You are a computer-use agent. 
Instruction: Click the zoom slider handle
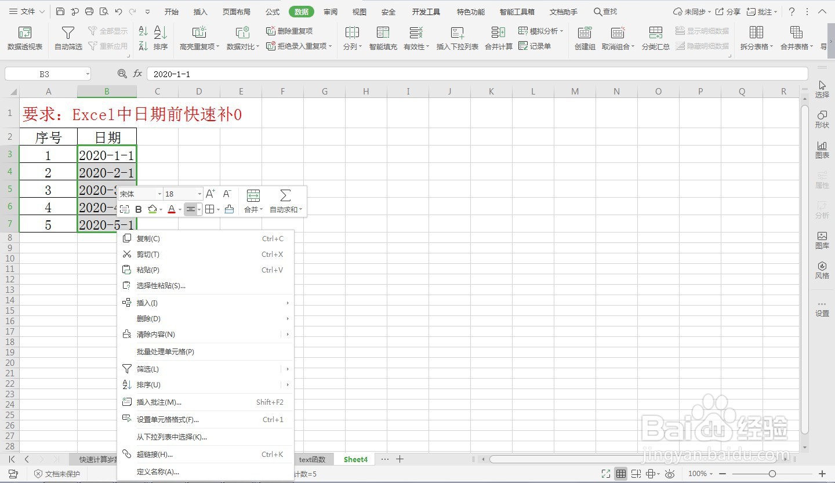pos(772,474)
